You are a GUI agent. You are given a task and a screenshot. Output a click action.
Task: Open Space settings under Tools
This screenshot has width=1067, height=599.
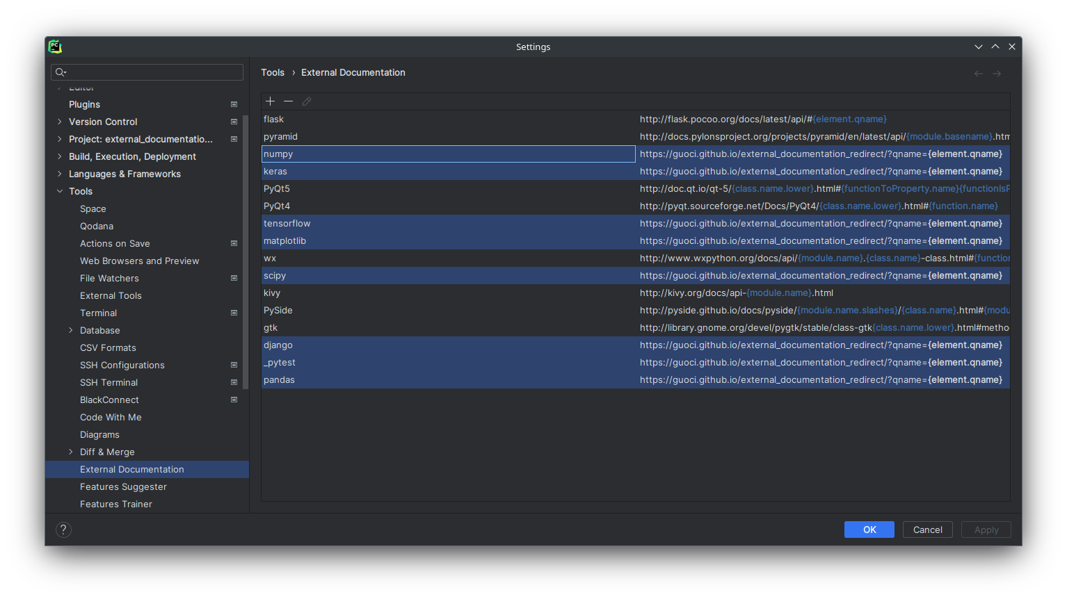coord(93,208)
